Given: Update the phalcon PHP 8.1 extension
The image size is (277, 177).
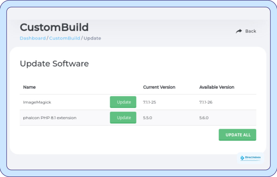Looking at the screenshot, I should click(123, 117).
